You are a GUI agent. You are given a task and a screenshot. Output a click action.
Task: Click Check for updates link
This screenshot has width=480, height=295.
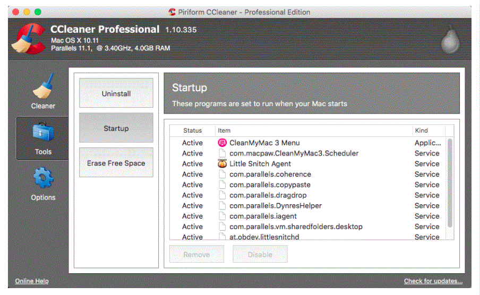pyautogui.click(x=433, y=281)
